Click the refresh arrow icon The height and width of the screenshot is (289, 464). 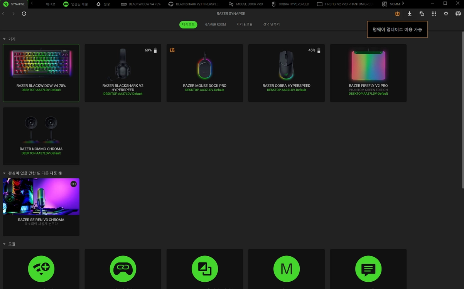(x=24, y=13)
